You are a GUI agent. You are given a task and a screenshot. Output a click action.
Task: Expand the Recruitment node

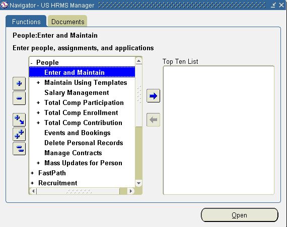(32, 183)
